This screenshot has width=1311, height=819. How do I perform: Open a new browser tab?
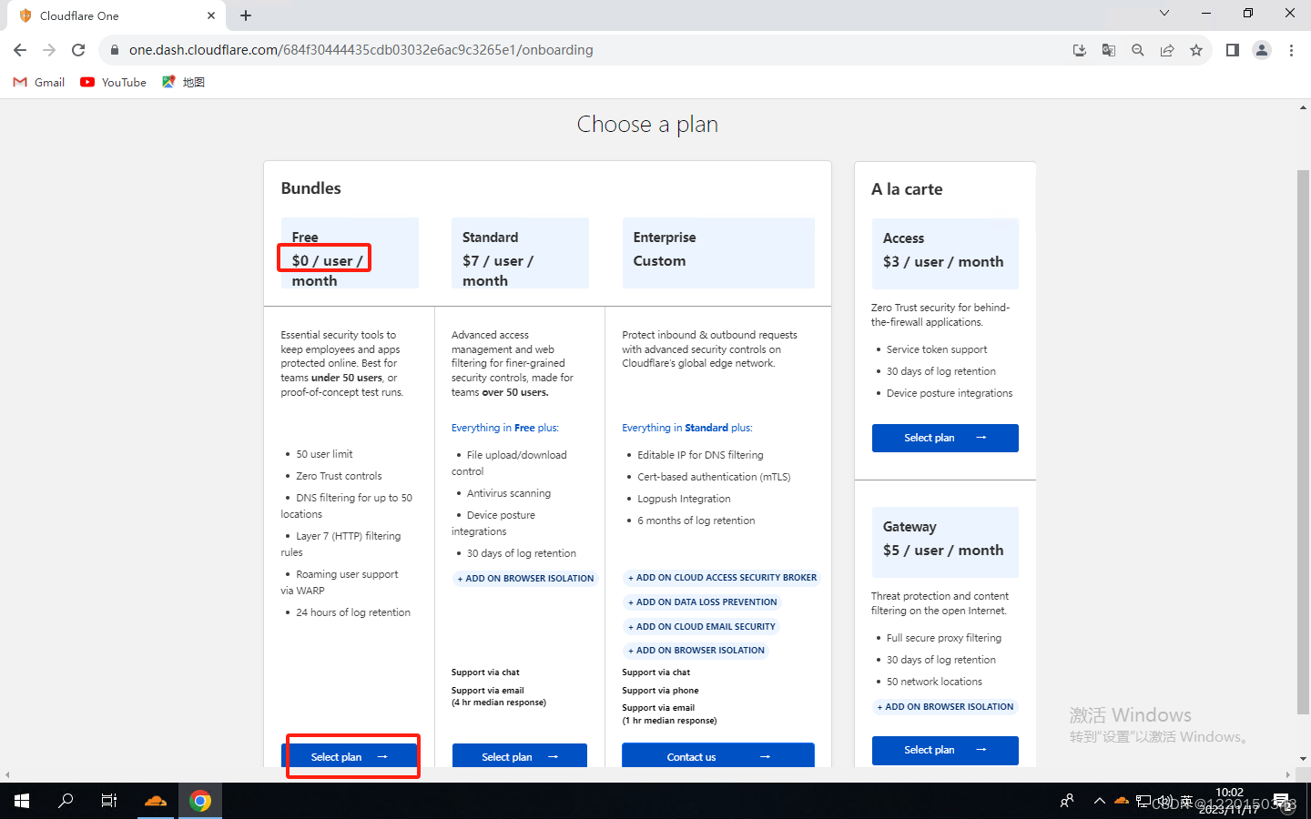(x=246, y=15)
